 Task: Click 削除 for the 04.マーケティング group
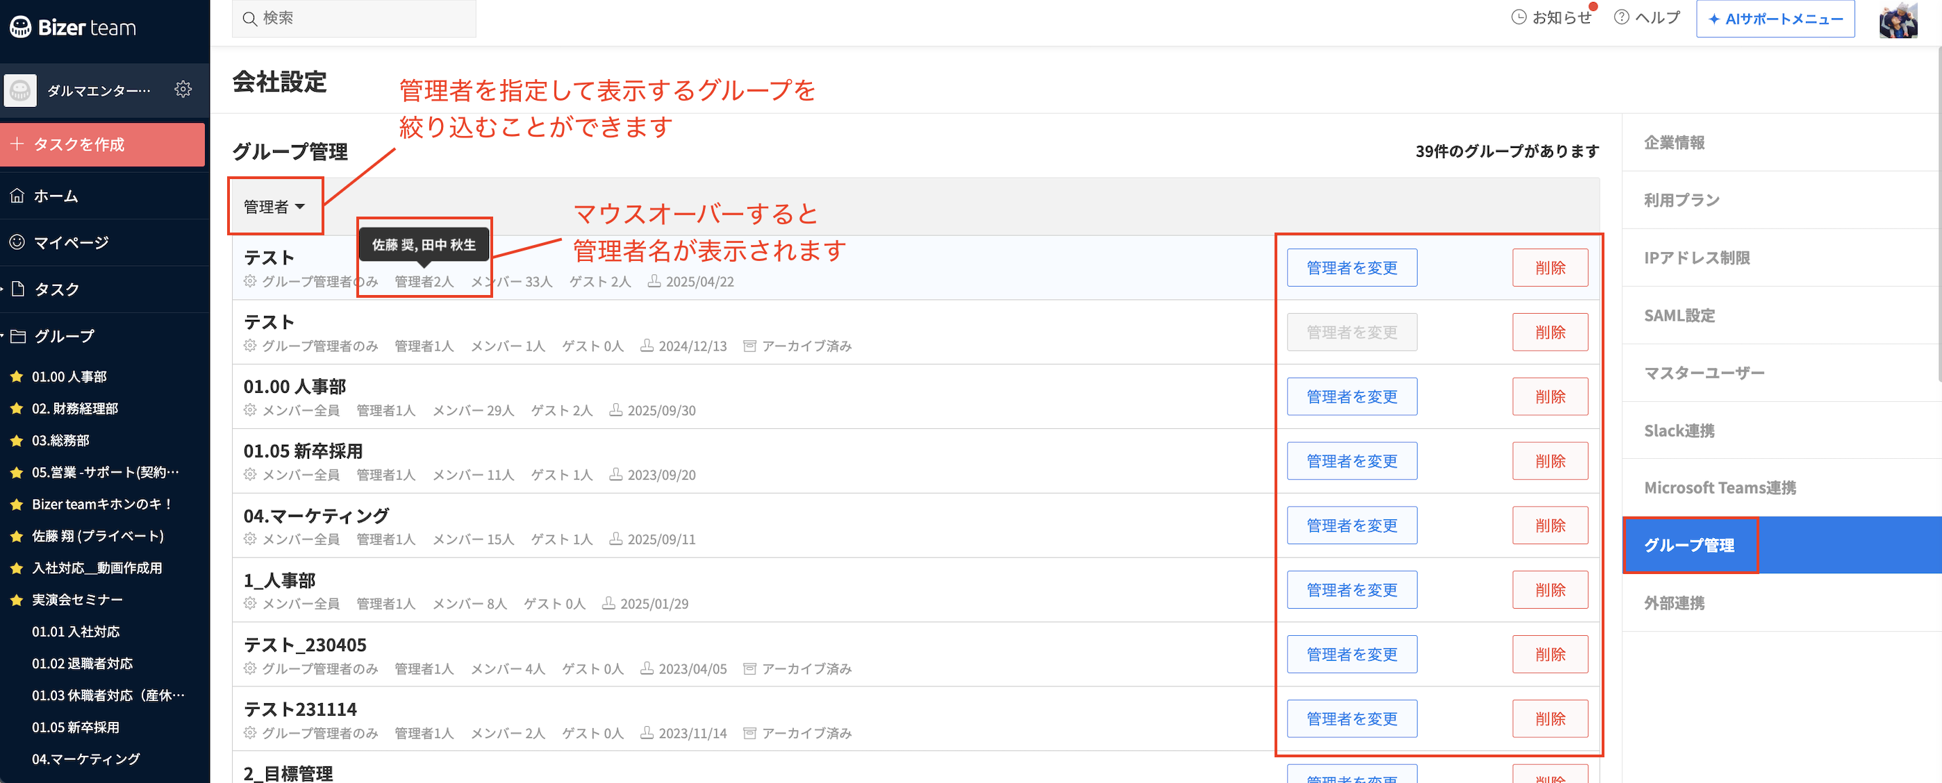[1550, 525]
